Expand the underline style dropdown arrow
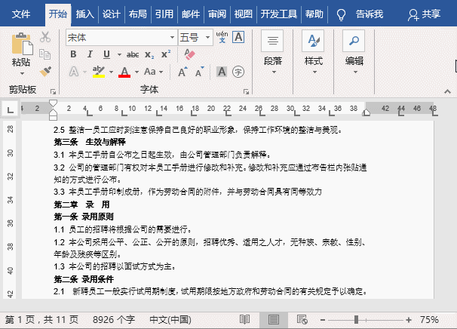Screen dimensions: 457x329 [x=119, y=54]
